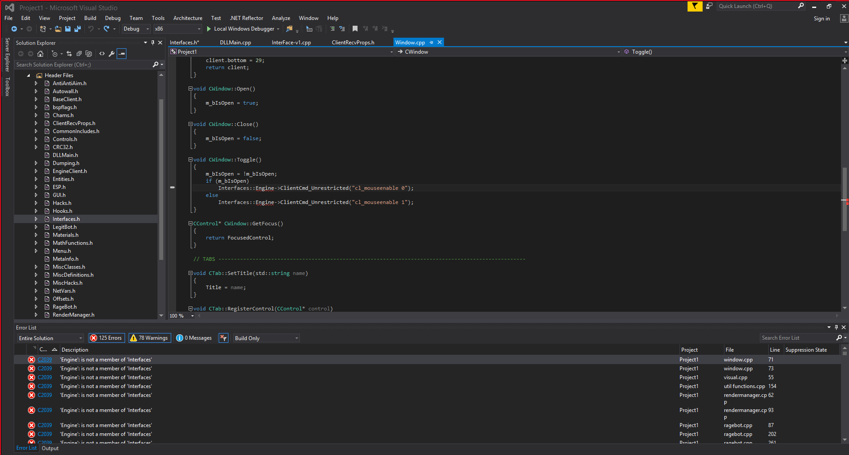Click the View Code icon in Solution Explorer
This screenshot has height=455, width=849.
102,54
